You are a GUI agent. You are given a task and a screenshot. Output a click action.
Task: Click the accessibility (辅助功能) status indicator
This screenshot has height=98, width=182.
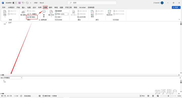coord(50,96)
